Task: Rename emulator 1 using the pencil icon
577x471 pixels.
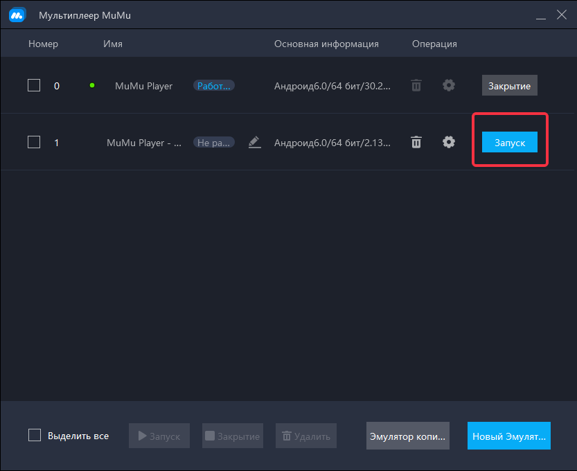Action: coord(255,142)
